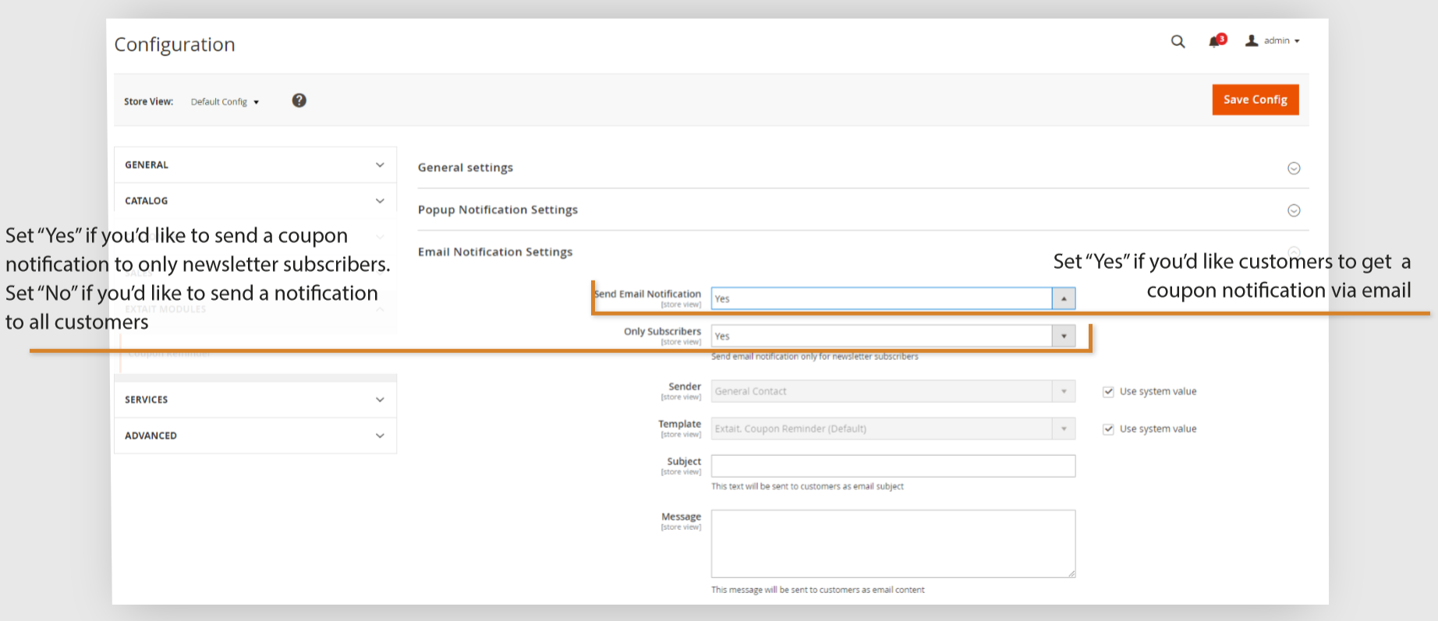Expand the General settings section

862,168
